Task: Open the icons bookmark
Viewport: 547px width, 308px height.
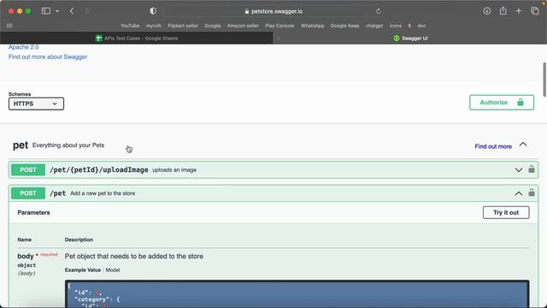Action: click(395, 26)
